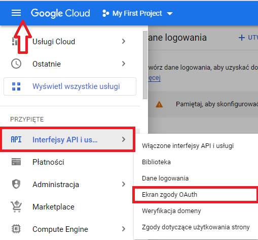Click the Administracja shield icon
The width and height of the screenshot is (258, 240).
16,184
